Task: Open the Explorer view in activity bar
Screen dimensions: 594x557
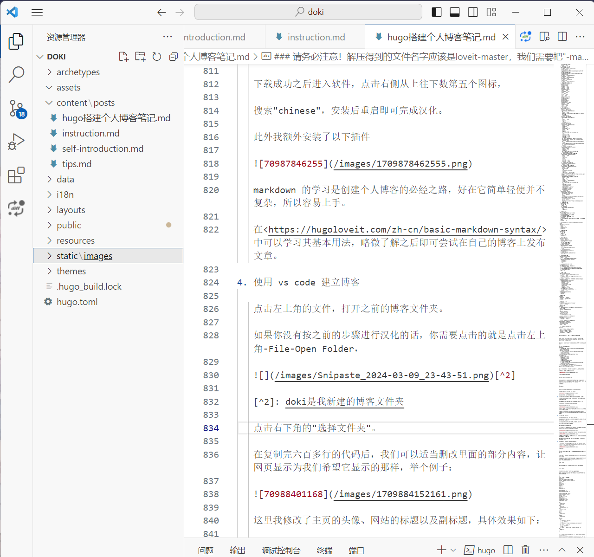Action: (16, 41)
